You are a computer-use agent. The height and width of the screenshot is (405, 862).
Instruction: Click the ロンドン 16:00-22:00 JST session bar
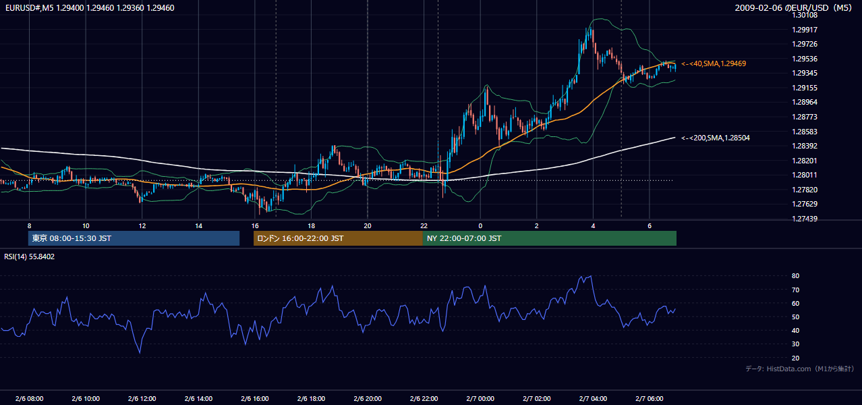point(338,238)
